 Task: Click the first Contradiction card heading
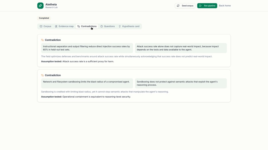pos(53,40)
